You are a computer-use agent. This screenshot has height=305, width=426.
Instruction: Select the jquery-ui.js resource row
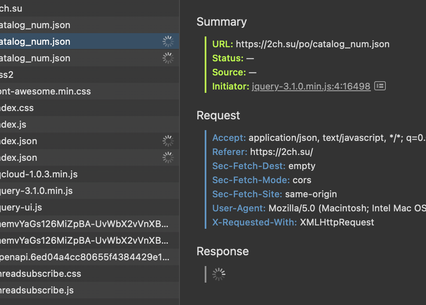[x=21, y=207]
